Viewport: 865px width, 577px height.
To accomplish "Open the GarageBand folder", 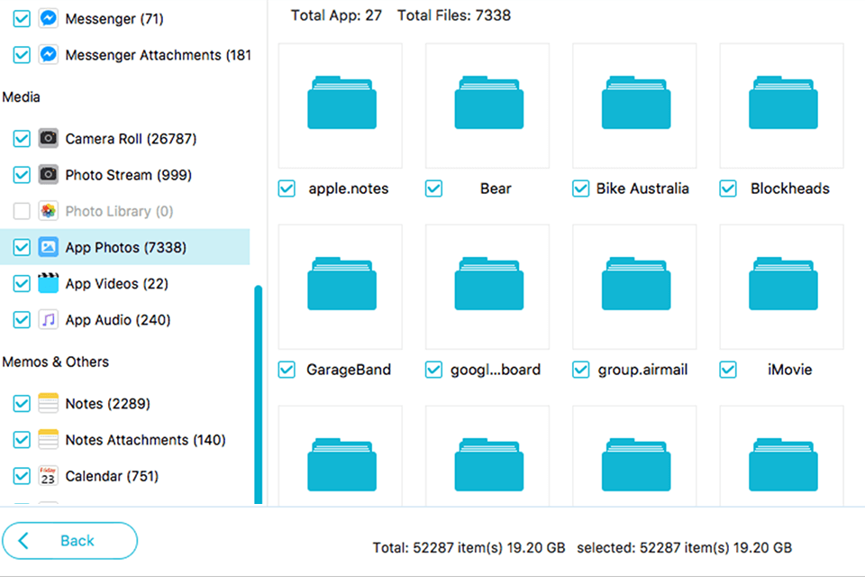I will [341, 287].
